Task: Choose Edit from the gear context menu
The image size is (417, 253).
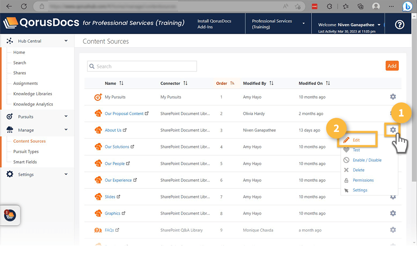Action: coord(356,140)
